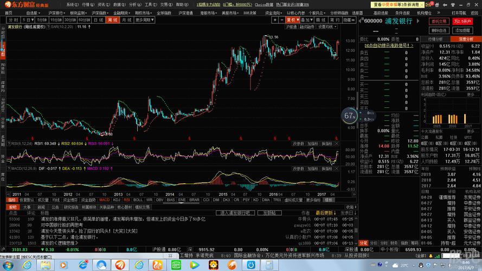Image resolution: width=482 pixels, height=271 pixels.
Task: Switch to 深度分析 tab
Action: pos(466,39)
